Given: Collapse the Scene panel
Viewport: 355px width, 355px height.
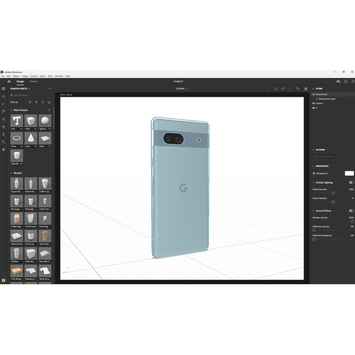Looking at the screenshot, I should click(313, 89).
